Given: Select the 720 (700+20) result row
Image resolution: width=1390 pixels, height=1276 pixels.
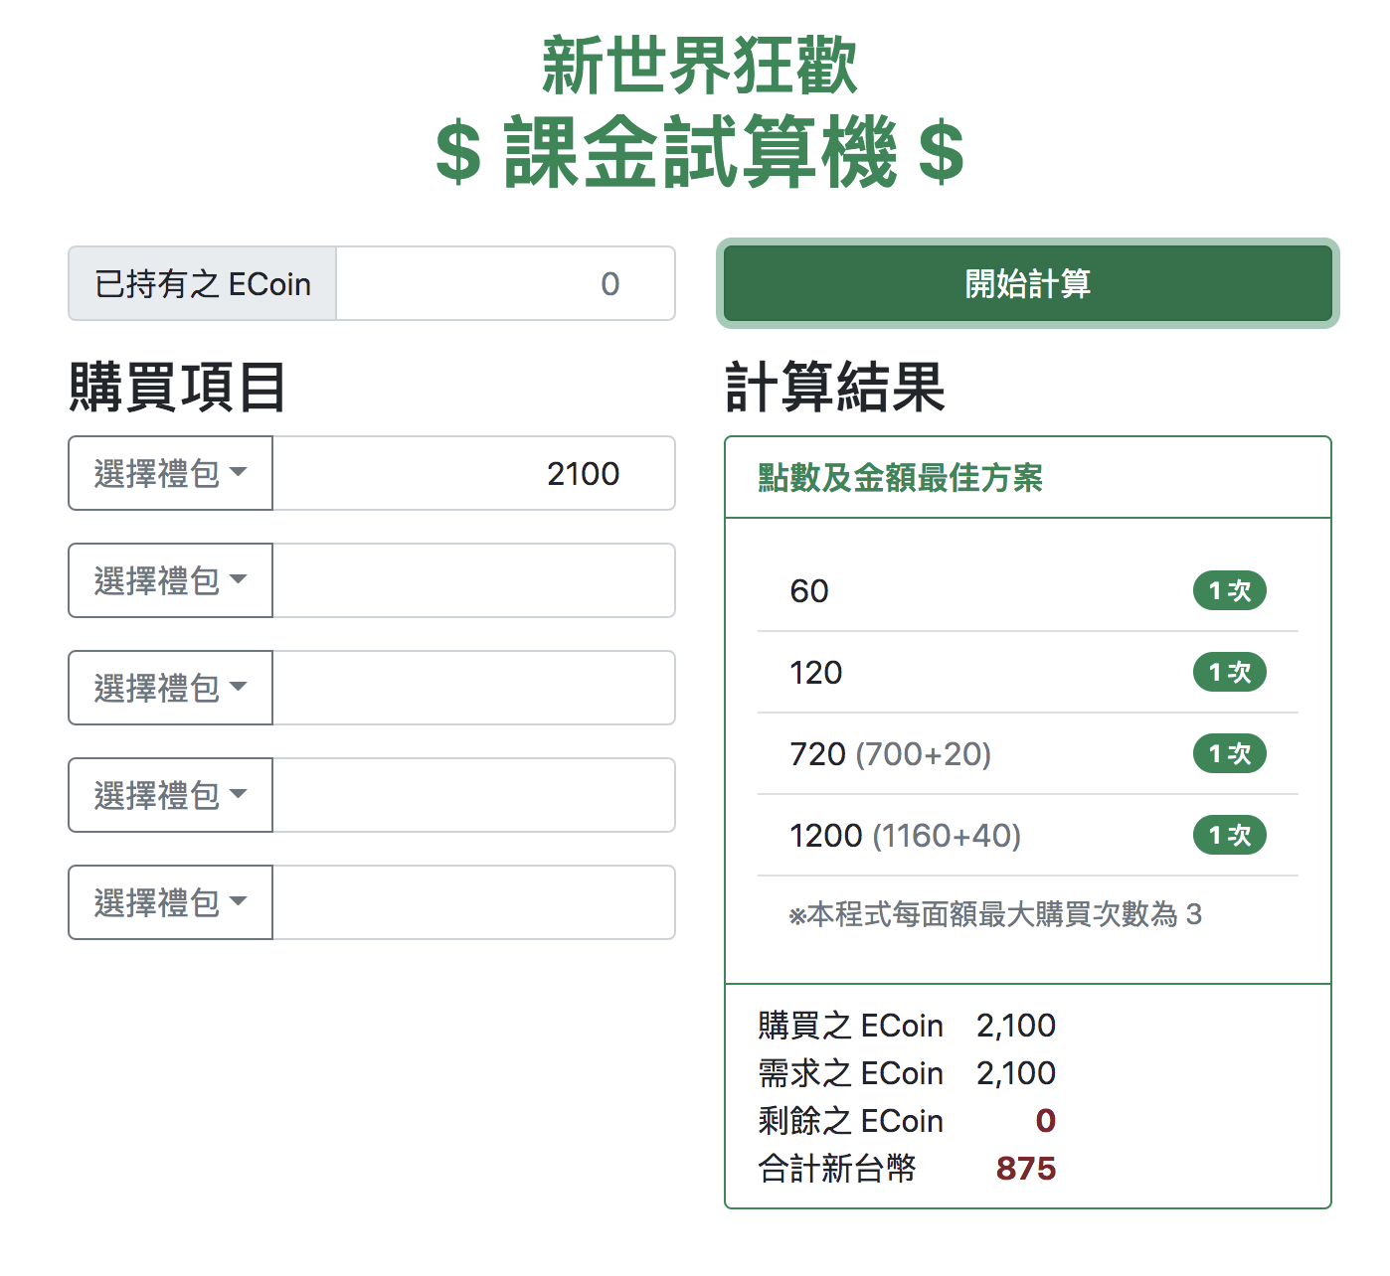Looking at the screenshot, I should tap(1028, 753).
